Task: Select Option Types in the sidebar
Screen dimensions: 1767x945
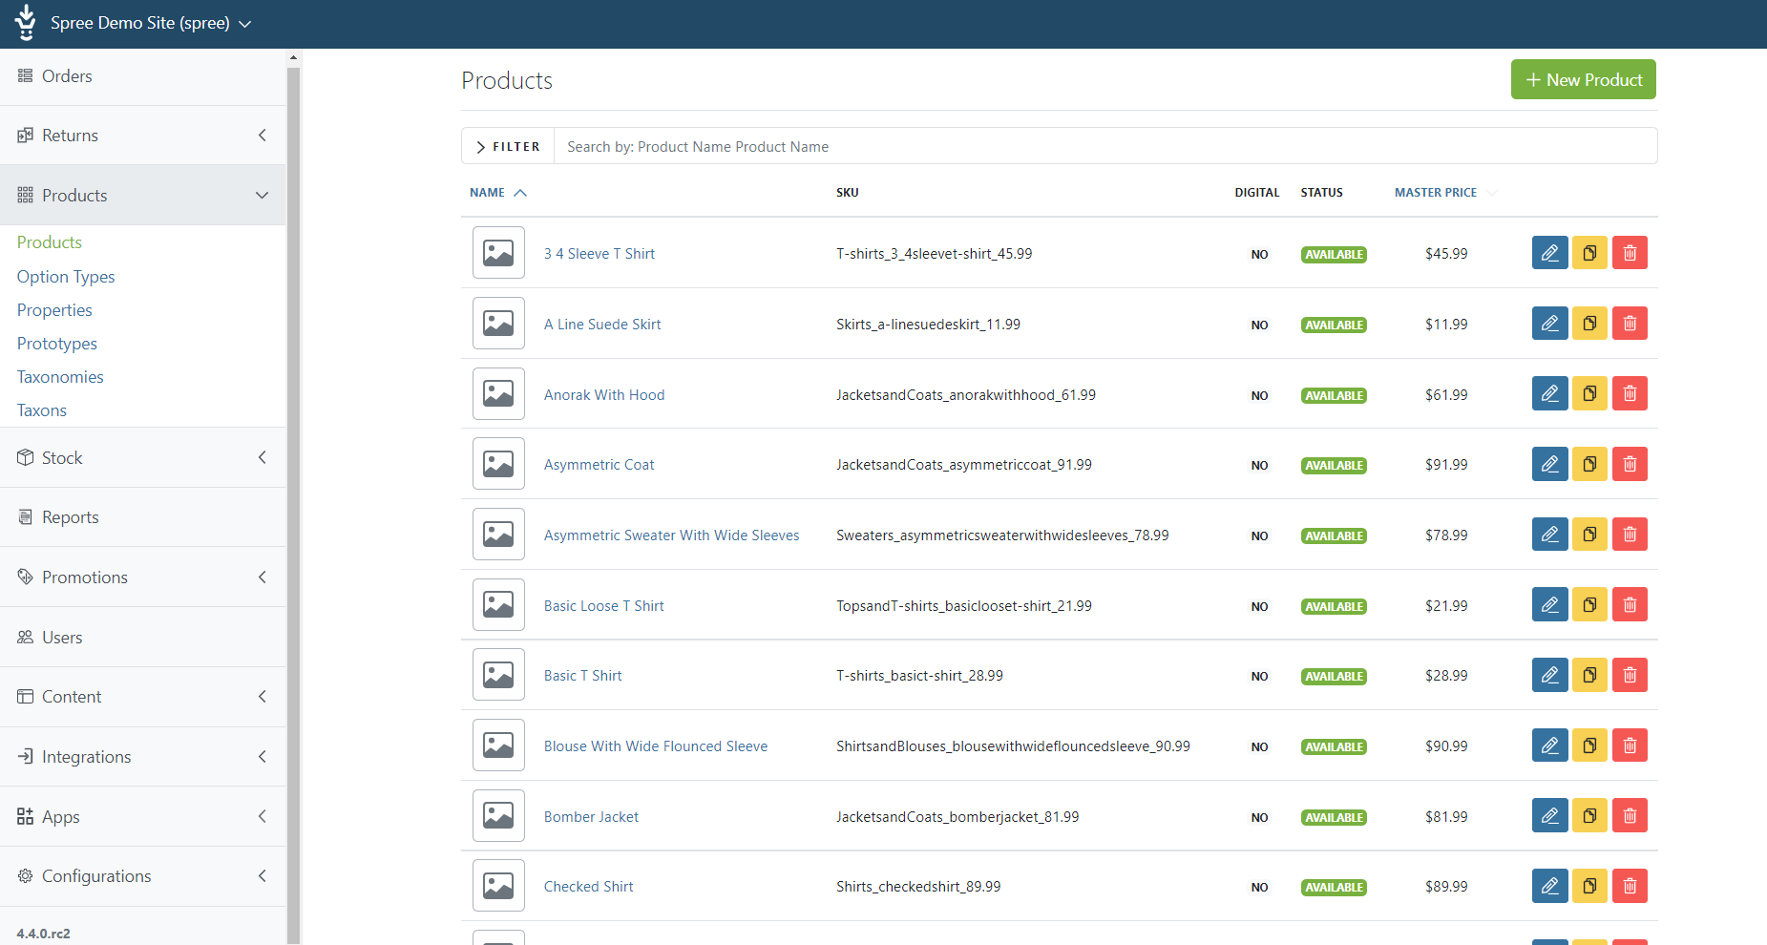Action: [x=65, y=276]
